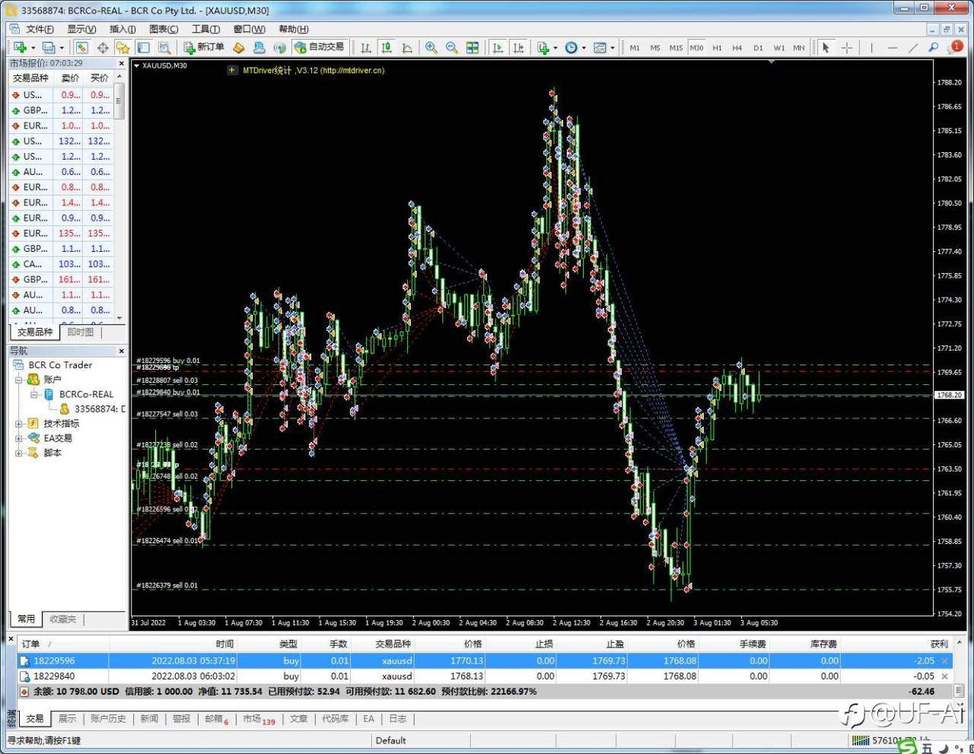Select D1 timeframe
This screenshot has width=974, height=754.
point(758,47)
